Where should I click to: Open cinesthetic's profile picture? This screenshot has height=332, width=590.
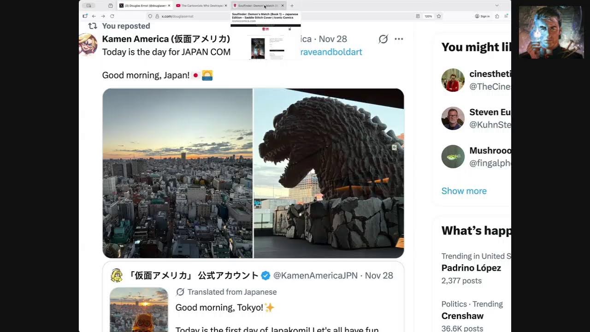click(x=453, y=80)
